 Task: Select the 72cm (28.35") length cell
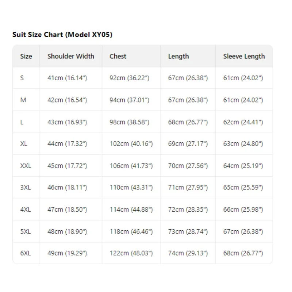[x=188, y=210]
